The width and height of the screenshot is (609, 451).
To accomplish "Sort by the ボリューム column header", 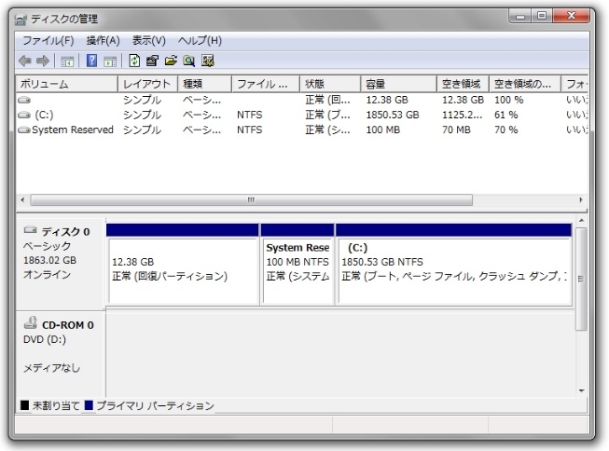I will (x=67, y=85).
